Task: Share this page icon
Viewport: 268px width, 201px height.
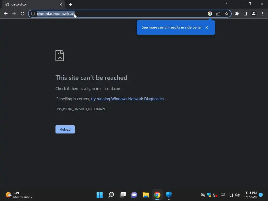Action: (x=218, y=14)
